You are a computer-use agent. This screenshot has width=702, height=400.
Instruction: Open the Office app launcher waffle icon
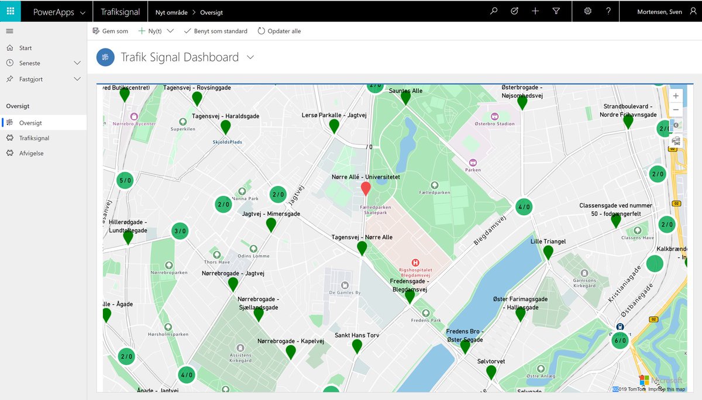click(9, 11)
